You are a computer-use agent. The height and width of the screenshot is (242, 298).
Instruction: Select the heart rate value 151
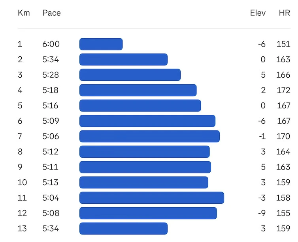[x=283, y=44]
